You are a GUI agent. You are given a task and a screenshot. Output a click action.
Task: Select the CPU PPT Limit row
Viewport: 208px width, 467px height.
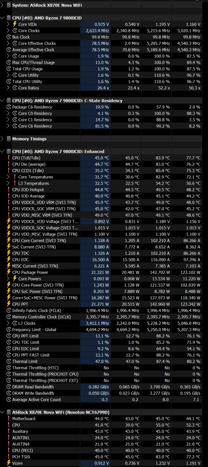click(104, 336)
